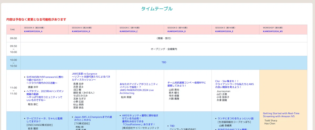The height and width of the screenshot is (130, 315).
Task: Open Getting Started with Real-Time Streaming link
Action: pos(281,115)
